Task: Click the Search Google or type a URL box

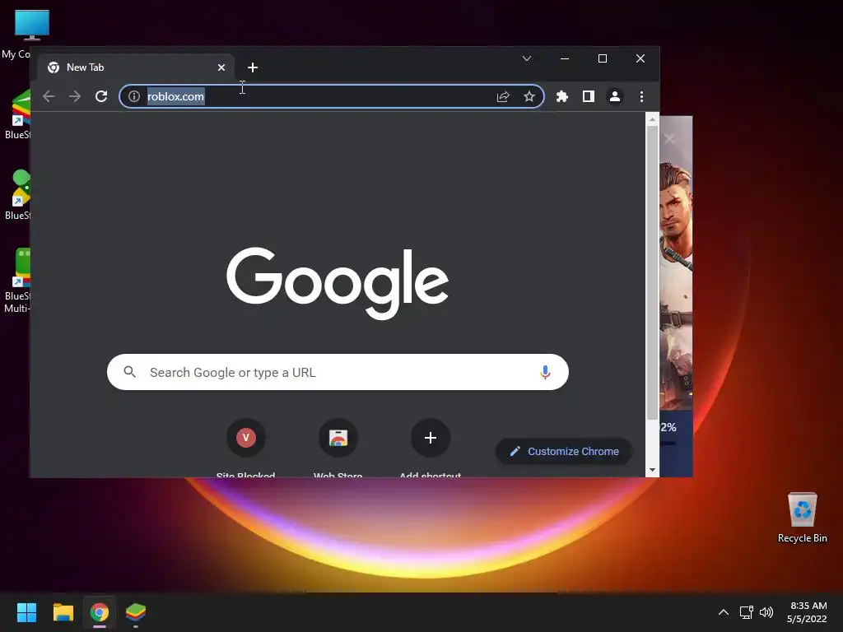Action: pyautogui.click(x=338, y=372)
